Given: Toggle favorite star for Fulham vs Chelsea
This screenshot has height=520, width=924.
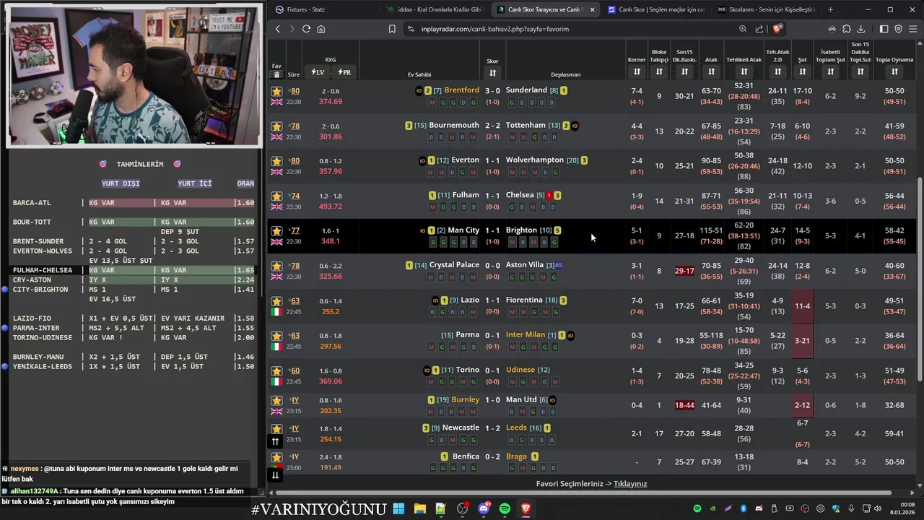Looking at the screenshot, I should pos(276,196).
